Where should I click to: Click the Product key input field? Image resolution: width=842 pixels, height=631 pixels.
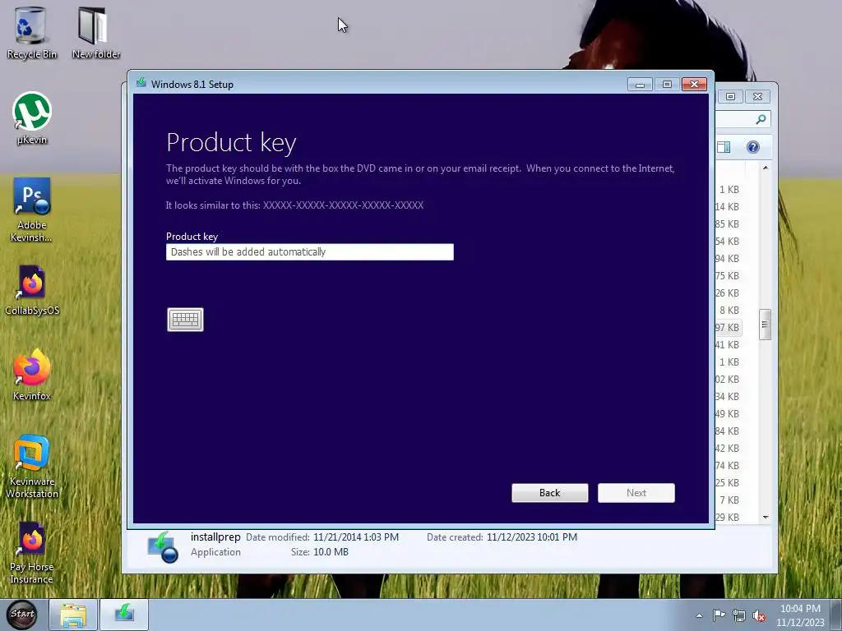coord(310,252)
